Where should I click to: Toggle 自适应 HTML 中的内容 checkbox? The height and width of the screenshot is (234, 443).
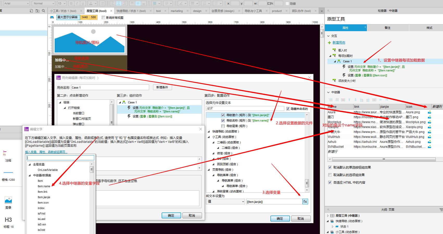click(x=330, y=183)
